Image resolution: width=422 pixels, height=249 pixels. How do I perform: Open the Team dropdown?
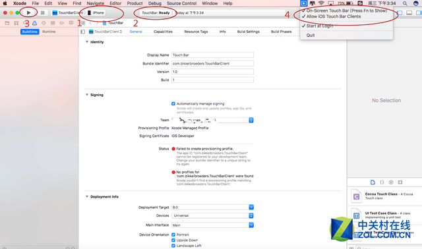(x=212, y=120)
